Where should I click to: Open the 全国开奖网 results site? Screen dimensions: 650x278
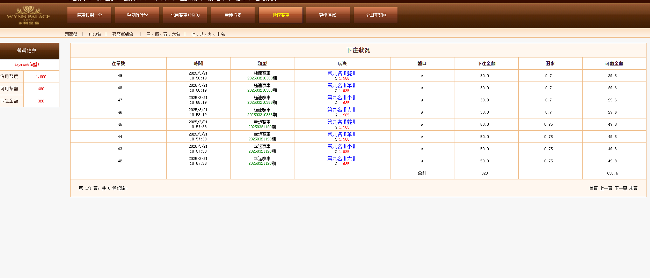tap(375, 15)
